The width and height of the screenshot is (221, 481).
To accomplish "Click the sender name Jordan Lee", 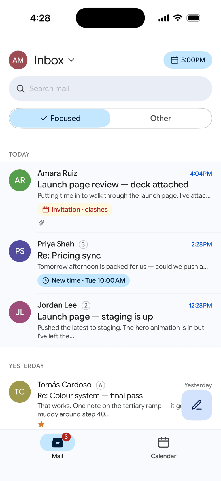I will point(57,305).
